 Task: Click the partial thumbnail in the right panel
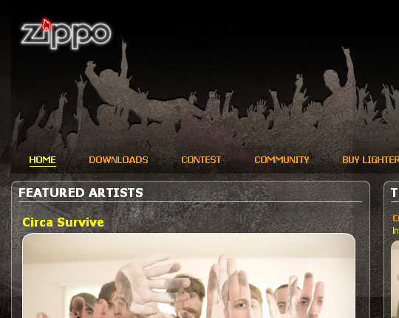coord(395,280)
